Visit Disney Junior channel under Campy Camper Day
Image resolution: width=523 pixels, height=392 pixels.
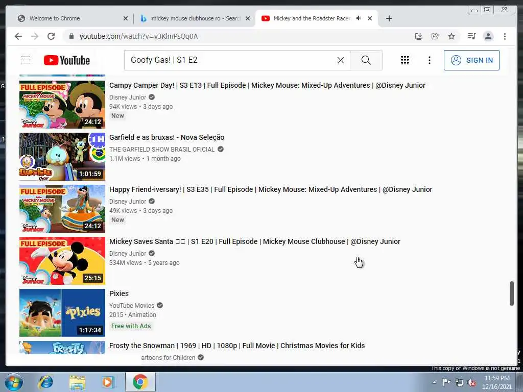[x=128, y=97]
